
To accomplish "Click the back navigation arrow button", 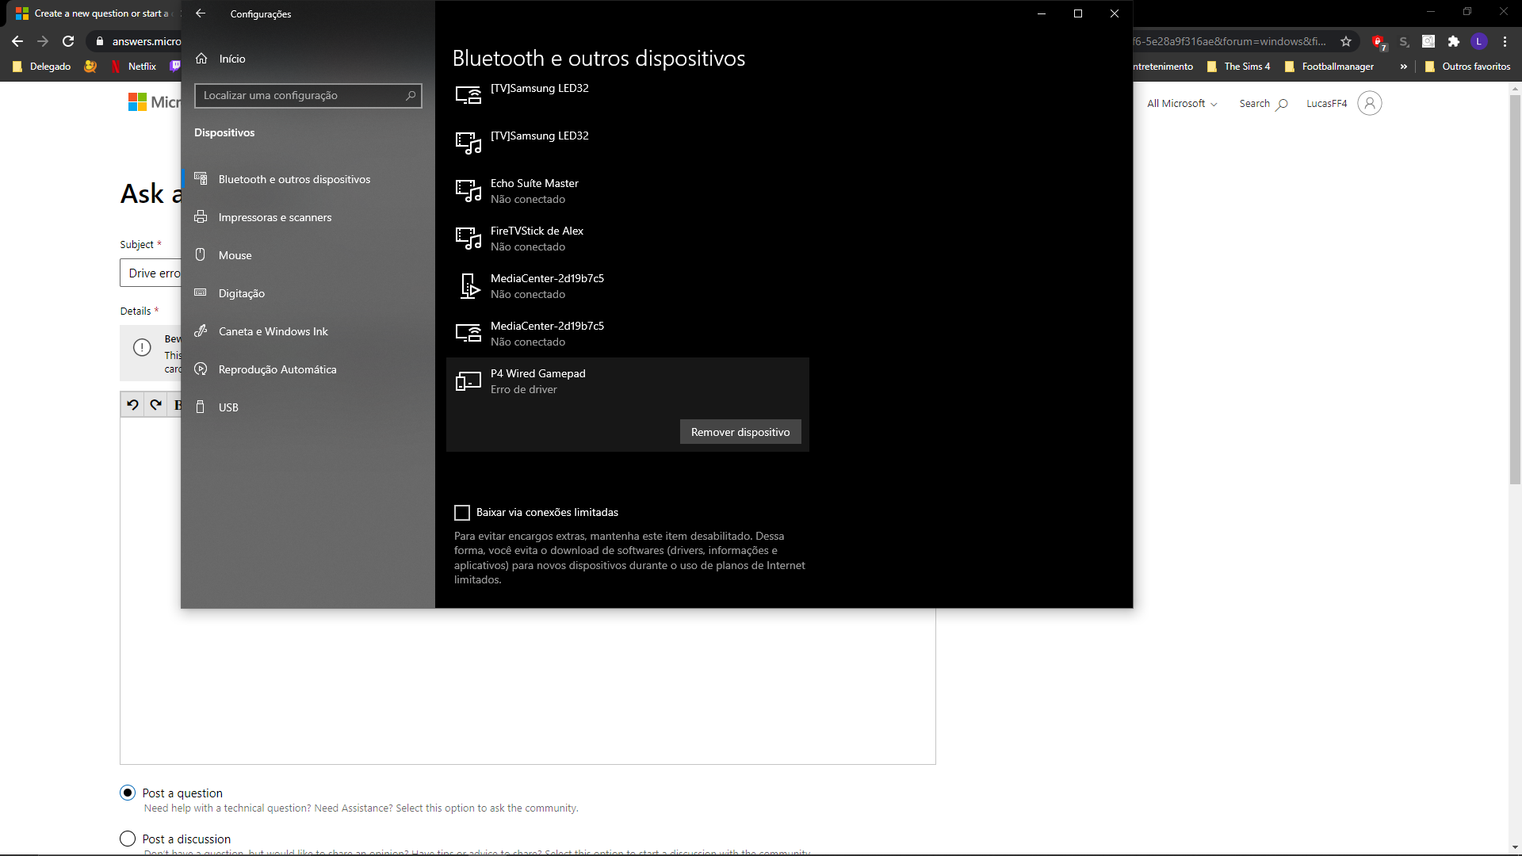I will tap(202, 13).
